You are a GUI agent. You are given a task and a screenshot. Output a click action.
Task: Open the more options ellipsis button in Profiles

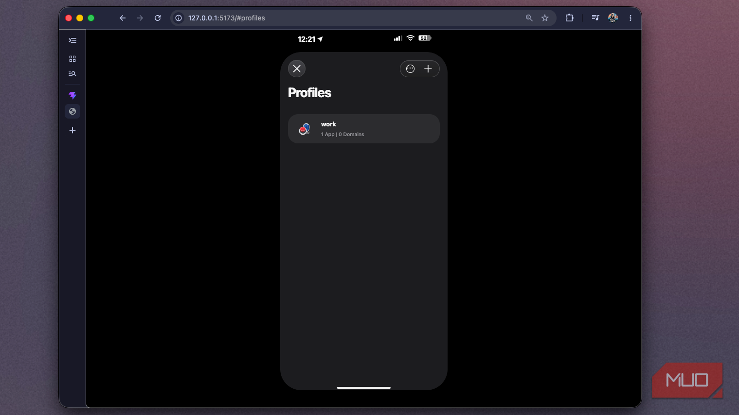411,69
